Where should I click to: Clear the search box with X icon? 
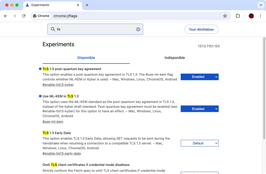138,29
